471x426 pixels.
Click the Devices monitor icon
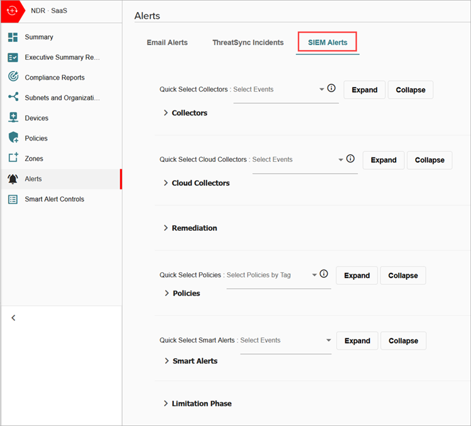coord(13,117)
